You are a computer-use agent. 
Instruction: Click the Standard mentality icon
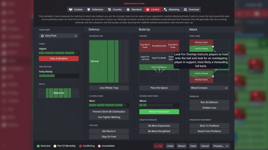[128, 10]
